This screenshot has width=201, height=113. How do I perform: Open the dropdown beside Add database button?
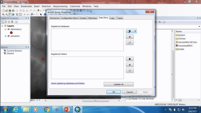135,31
